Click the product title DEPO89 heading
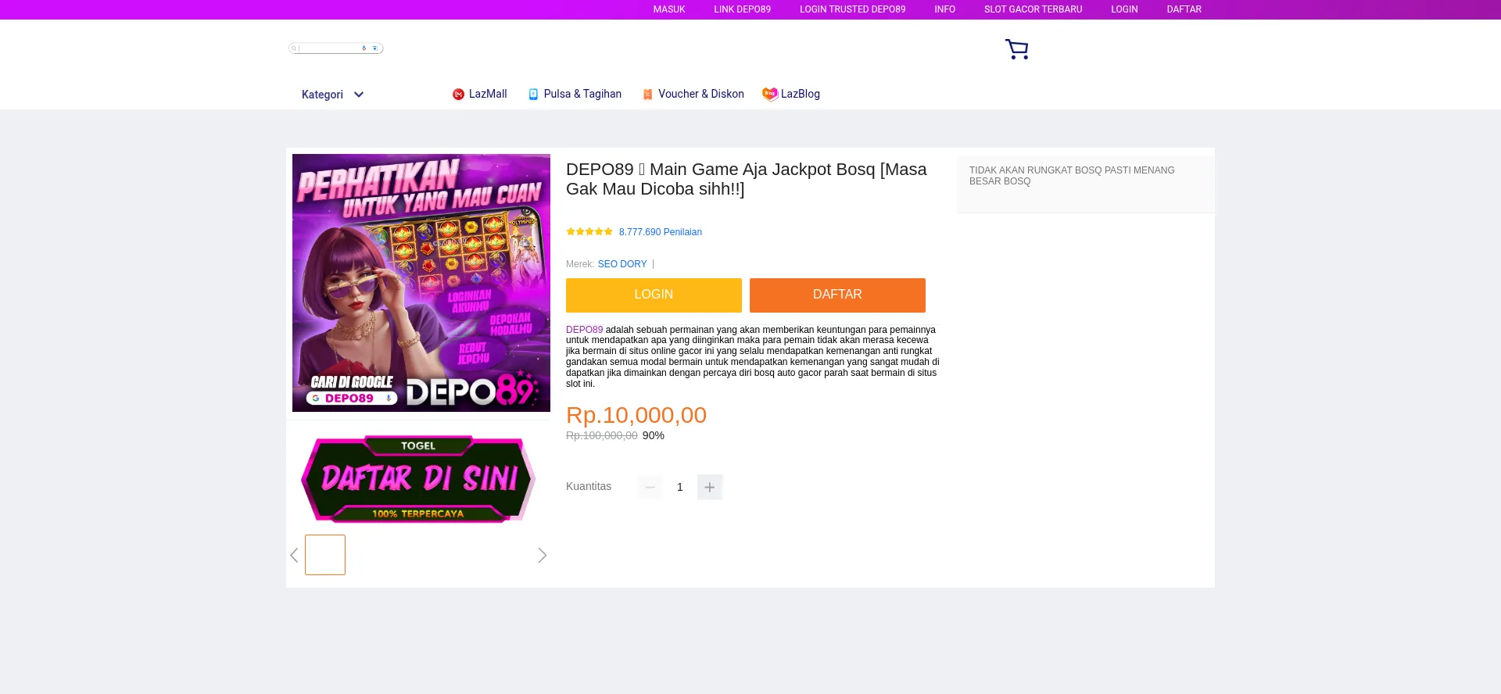Screen dimensions: 1501x694 747,179
